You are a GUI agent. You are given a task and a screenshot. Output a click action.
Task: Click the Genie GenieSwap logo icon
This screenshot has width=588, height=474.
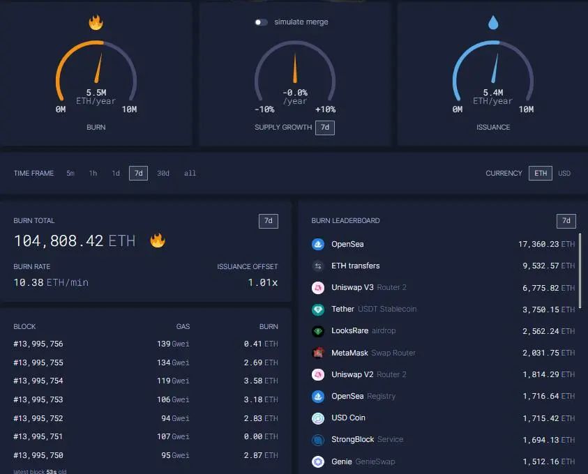(318, 461)
